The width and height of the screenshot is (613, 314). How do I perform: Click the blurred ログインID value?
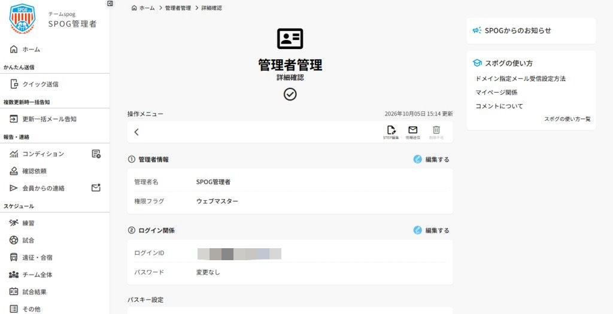tap(239, 254)
